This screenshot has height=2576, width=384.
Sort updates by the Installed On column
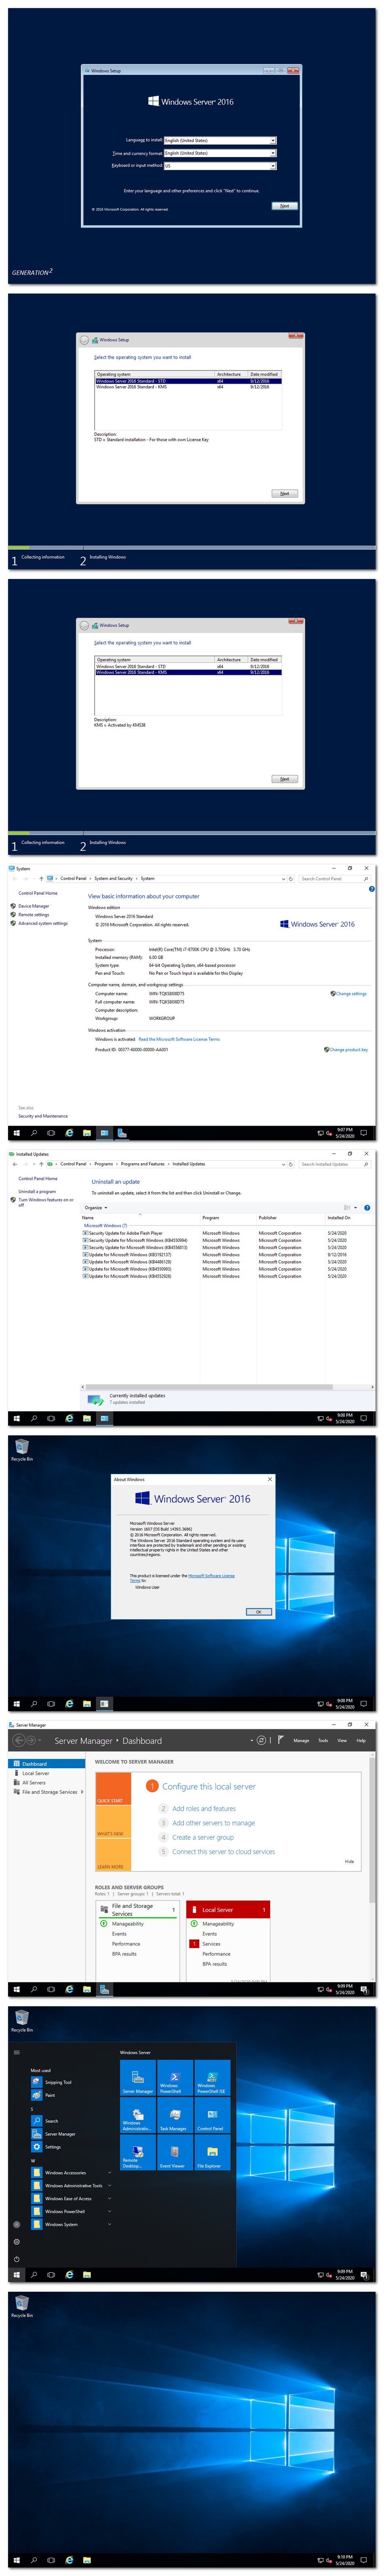coord(339,1218)
